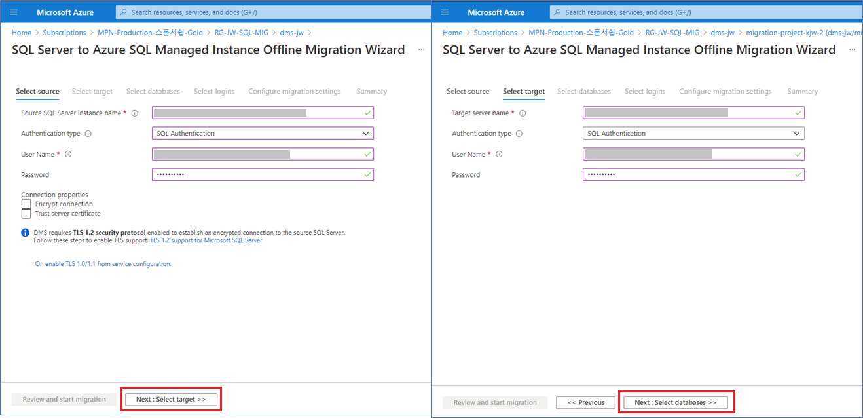Click the User Name field in left window
The image size is (863, 418).
(x=263, y=155)
